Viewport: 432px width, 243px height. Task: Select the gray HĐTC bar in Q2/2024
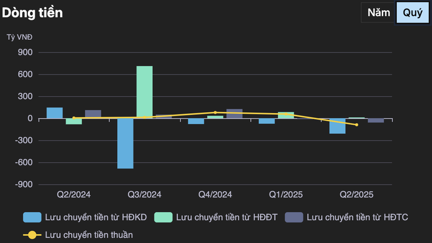pos(93,114)
